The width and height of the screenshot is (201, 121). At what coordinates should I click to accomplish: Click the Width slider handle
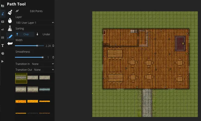(37, 46)
